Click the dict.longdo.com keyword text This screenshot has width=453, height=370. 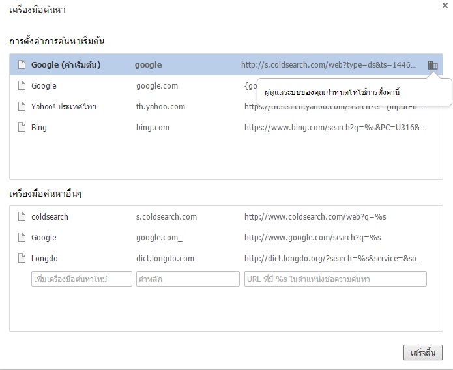tap(166, 259)
